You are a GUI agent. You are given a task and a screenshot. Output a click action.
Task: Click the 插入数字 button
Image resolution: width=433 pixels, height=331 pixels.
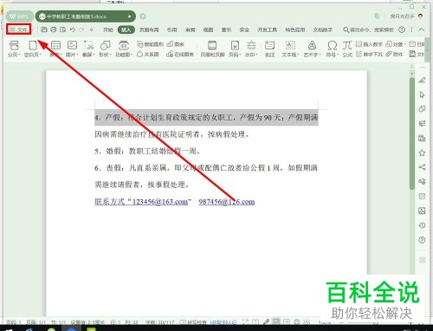(369, 44)
